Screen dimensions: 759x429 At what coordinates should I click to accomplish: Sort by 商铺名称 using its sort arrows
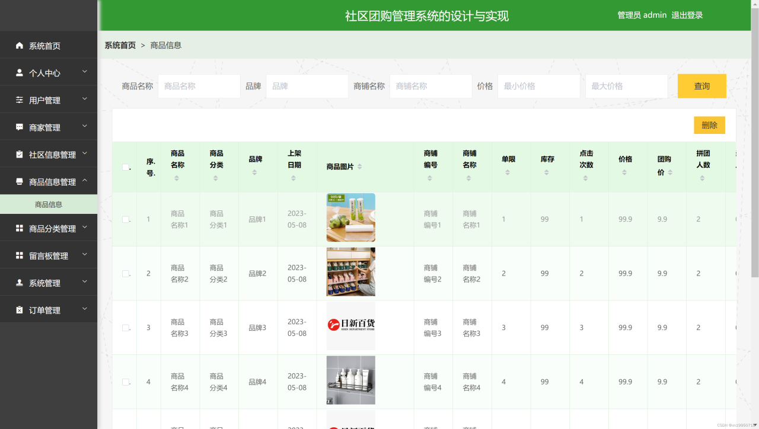click(468, 178)
